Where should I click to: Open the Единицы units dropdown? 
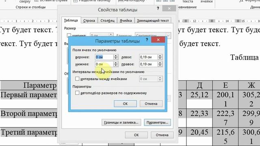pyautogui.click(x=153, y=35)
